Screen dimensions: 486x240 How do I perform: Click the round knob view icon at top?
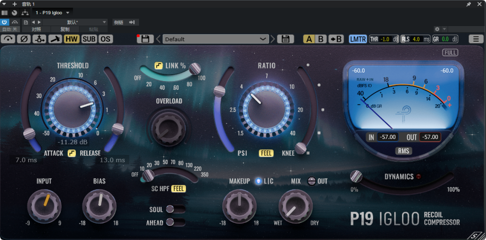(x=14, y=13)
